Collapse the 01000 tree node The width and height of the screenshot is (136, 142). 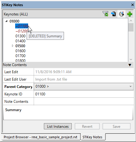pos(6,21)
